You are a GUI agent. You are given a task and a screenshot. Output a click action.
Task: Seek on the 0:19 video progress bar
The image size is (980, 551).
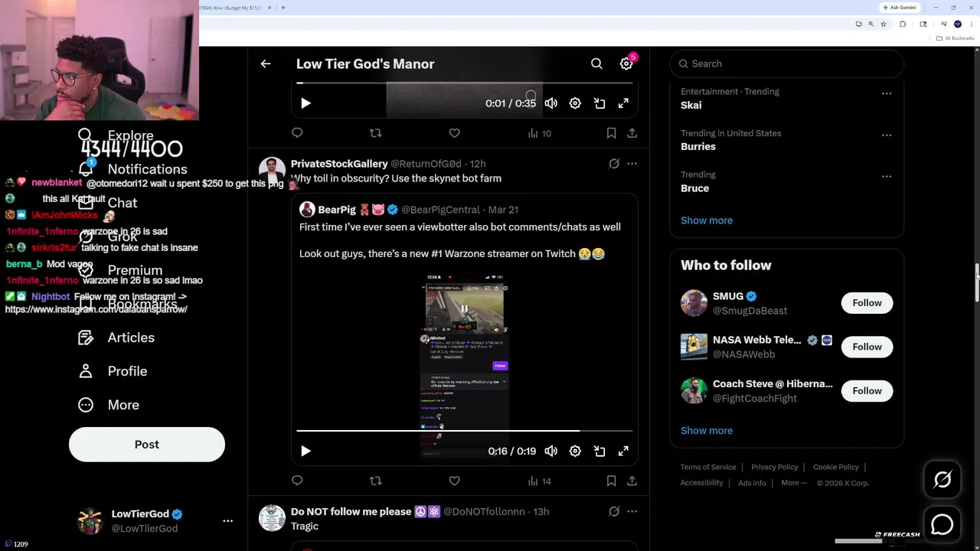click(x=465, y=431)
